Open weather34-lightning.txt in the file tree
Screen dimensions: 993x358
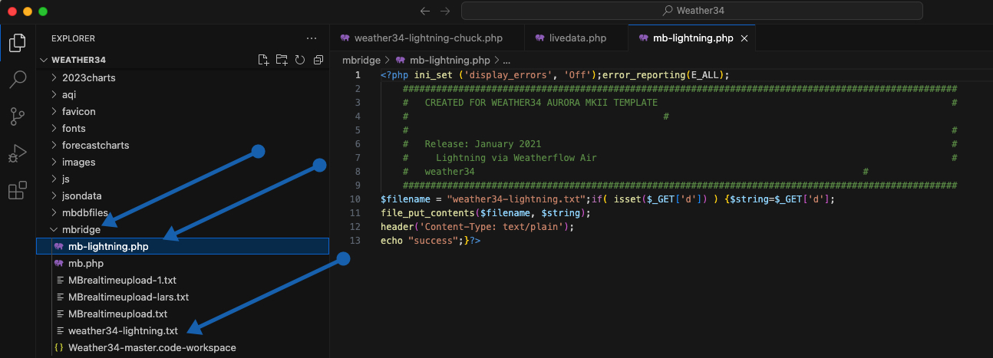(123, 330)
